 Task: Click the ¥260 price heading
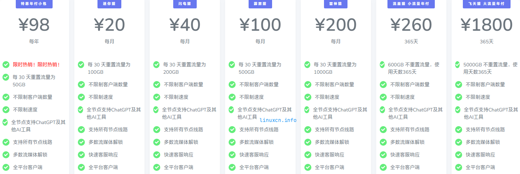pos(411,24)
